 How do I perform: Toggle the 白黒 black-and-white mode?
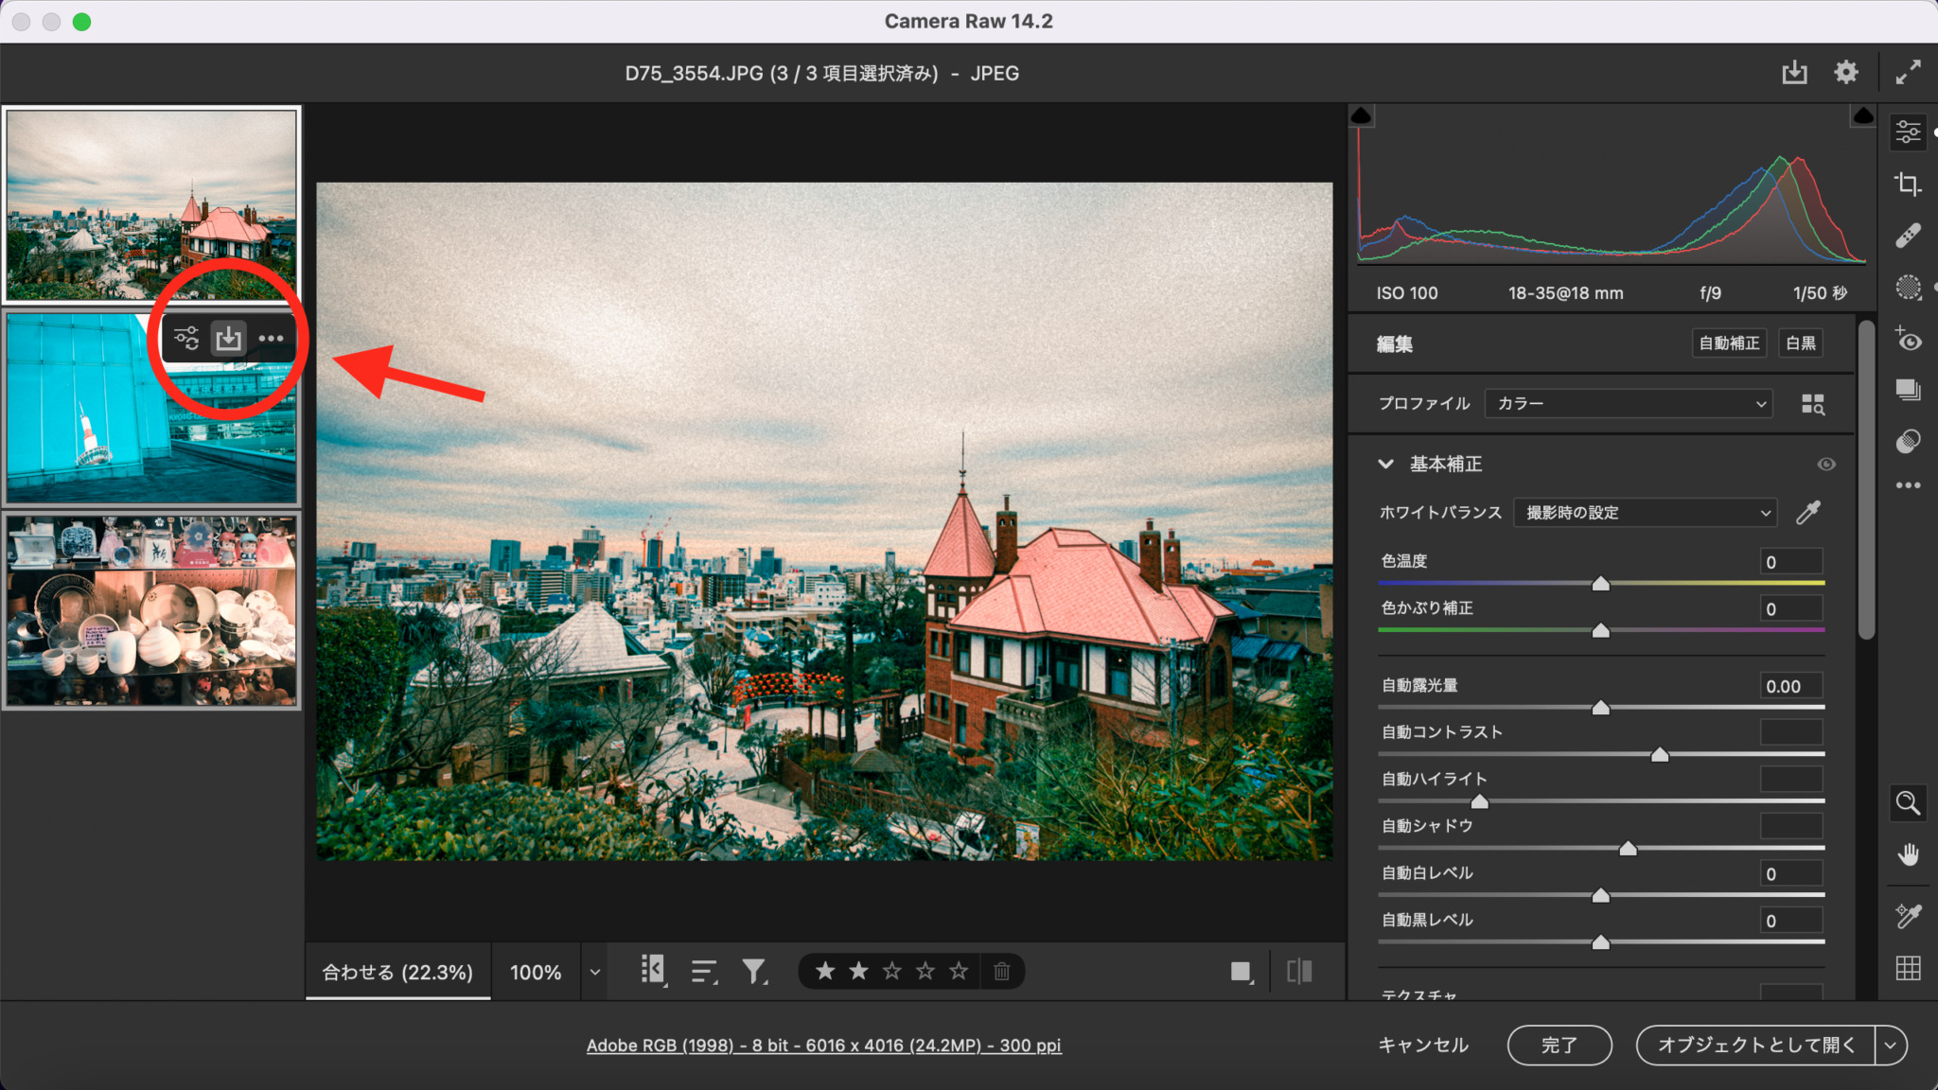coord(1800,343)
